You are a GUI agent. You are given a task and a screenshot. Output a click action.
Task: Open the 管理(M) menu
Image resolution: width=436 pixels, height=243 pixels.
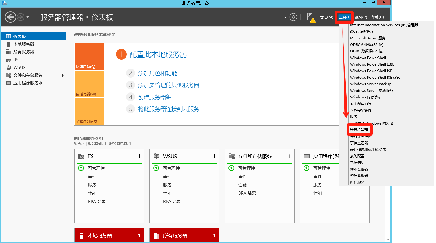pyautogui.click(x=326, y=17)
